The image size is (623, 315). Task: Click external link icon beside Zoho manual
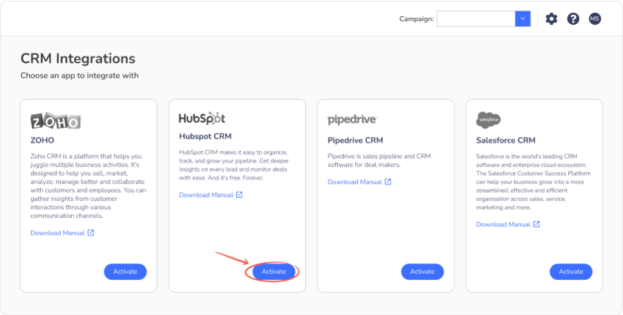coord(91,233)
